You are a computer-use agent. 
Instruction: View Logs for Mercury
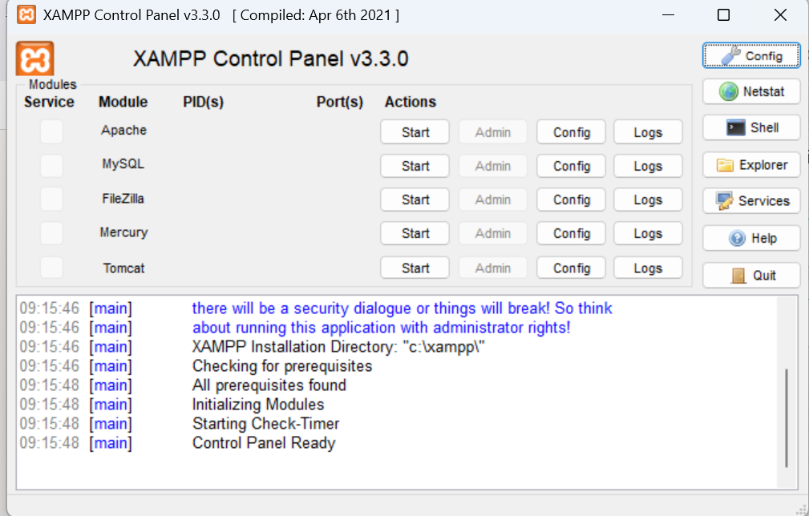[x=648, y=233]
